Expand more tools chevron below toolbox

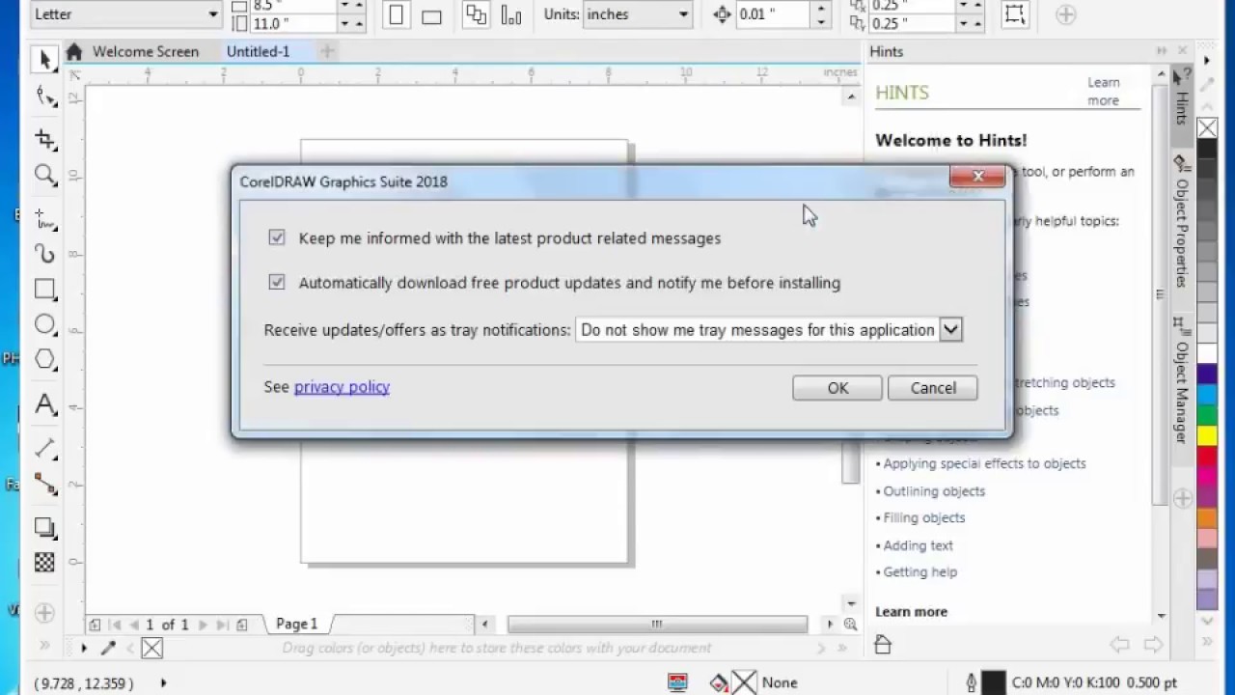click(x=44, y=646)
